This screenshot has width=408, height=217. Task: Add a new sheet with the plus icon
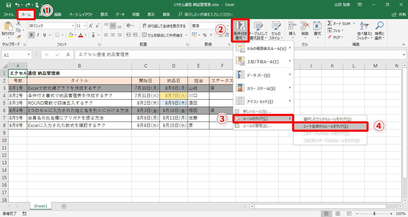64,206
